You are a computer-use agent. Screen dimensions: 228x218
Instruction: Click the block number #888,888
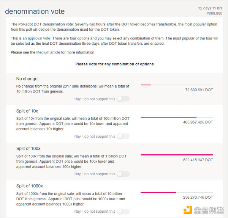(214, 13)
